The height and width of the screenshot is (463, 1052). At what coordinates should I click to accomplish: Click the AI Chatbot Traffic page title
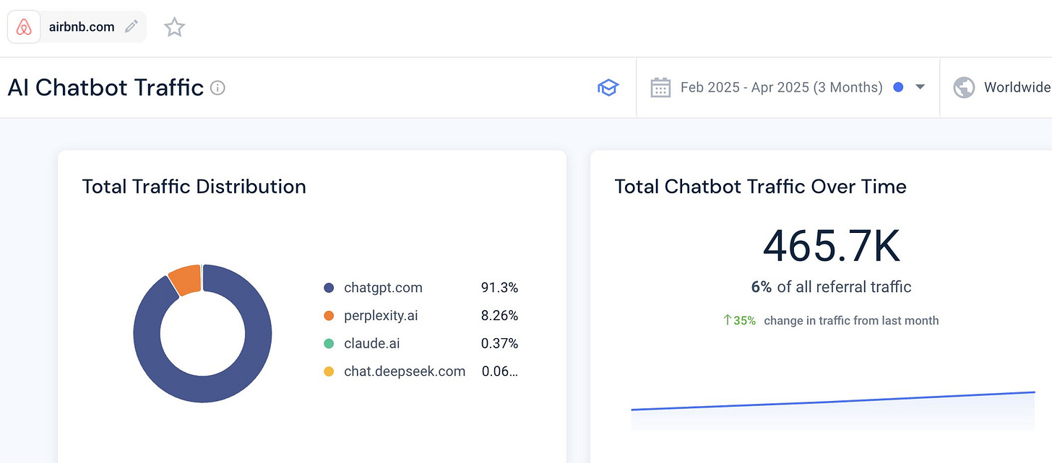tap(105, 88)
